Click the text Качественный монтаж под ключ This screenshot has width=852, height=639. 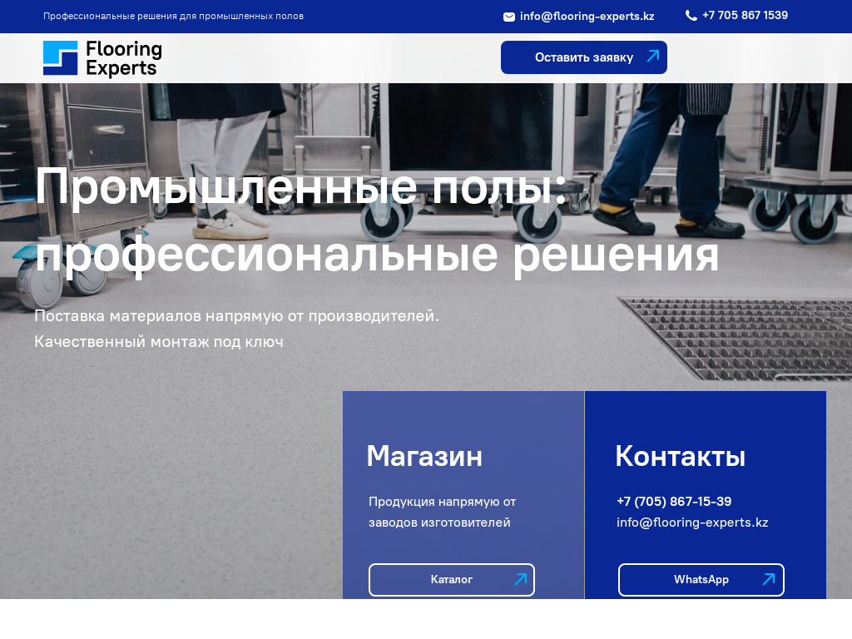click(x=159, y=342)
